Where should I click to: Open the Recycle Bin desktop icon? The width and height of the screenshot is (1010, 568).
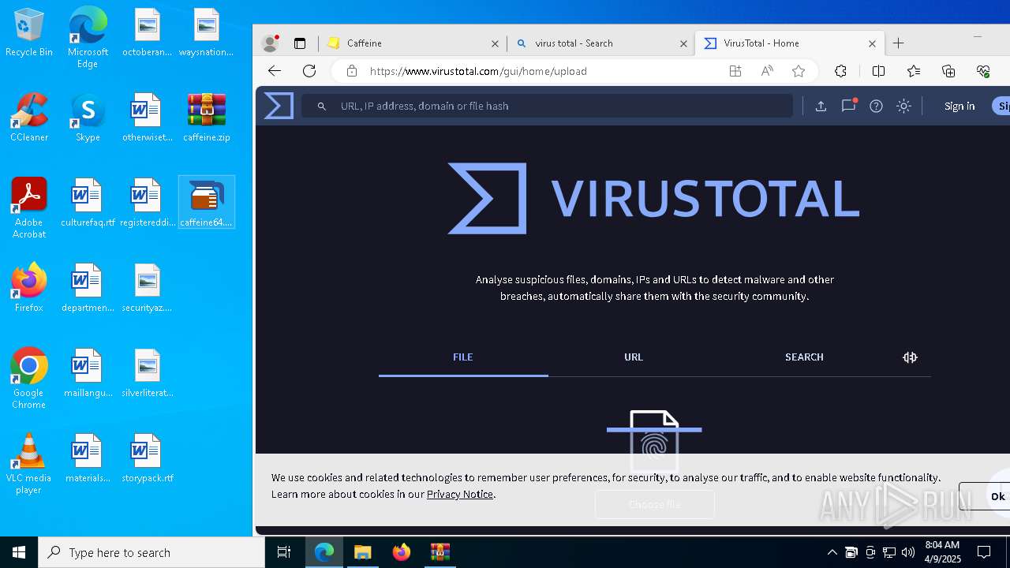[29, 32]
